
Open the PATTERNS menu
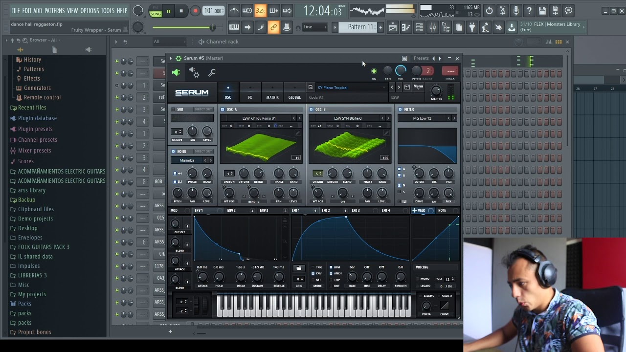click(x=54, y=11)
